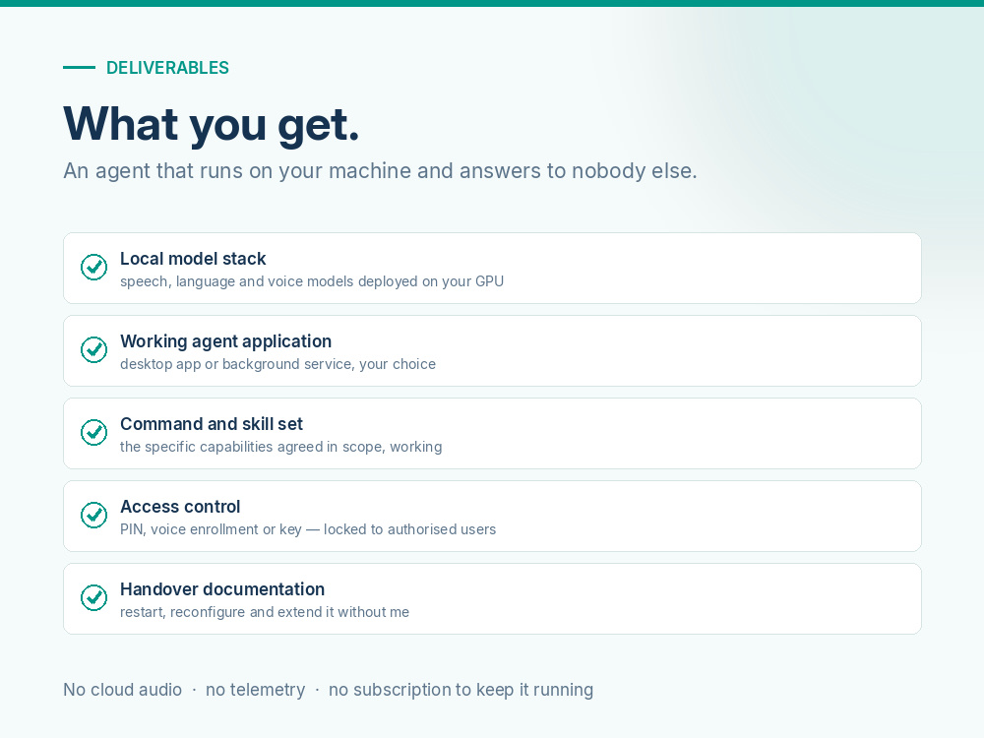Click the check icon beside Handover documentation

click(x=94, y=598)
